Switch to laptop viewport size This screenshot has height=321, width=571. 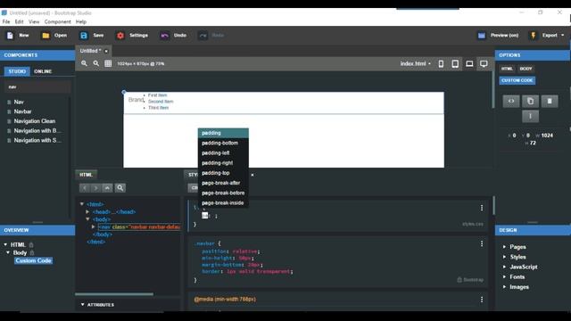coord(469,63)
